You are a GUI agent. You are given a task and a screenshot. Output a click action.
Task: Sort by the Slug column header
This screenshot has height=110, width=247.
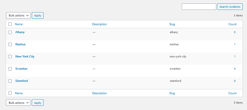[x=172, y=24]
